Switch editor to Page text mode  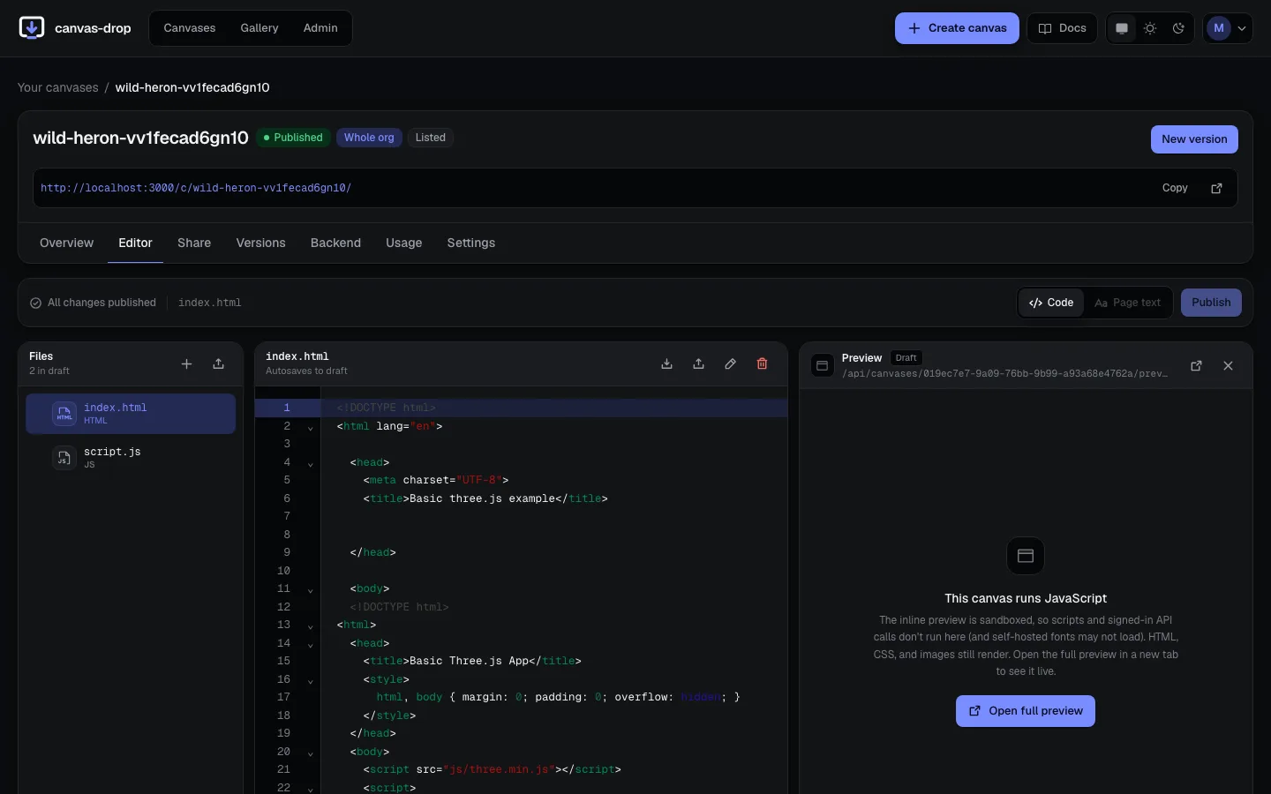pos(1128,303)
